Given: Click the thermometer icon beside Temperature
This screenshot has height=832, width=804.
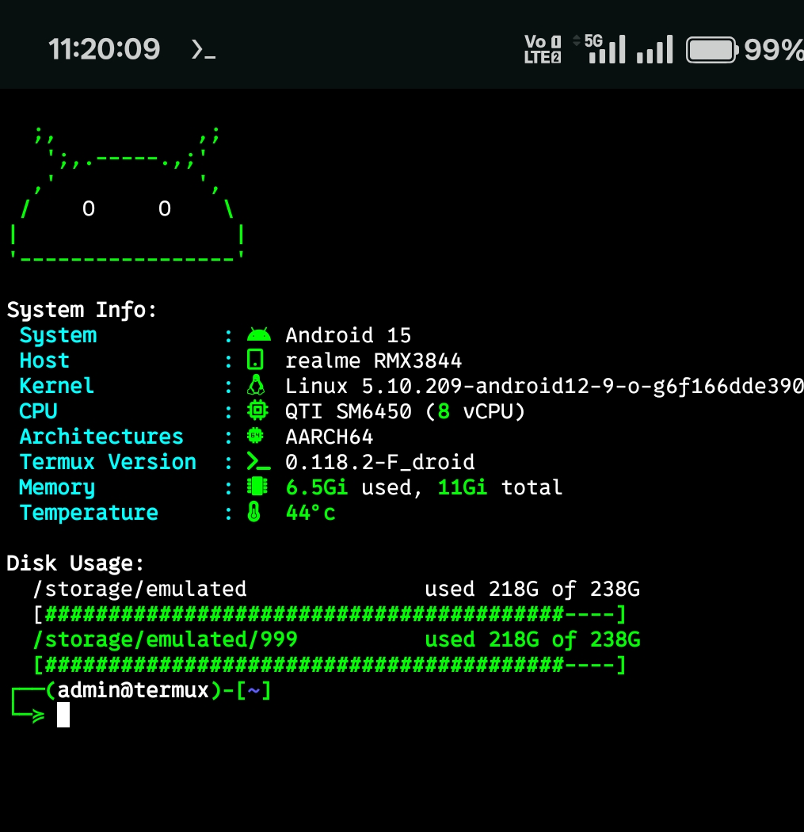Looking at the screenshot, I should click(x=254, y=512).
